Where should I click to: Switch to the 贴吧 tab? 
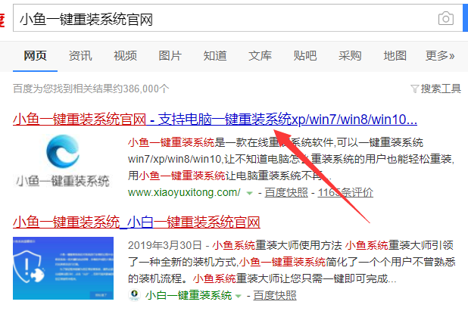305,56
